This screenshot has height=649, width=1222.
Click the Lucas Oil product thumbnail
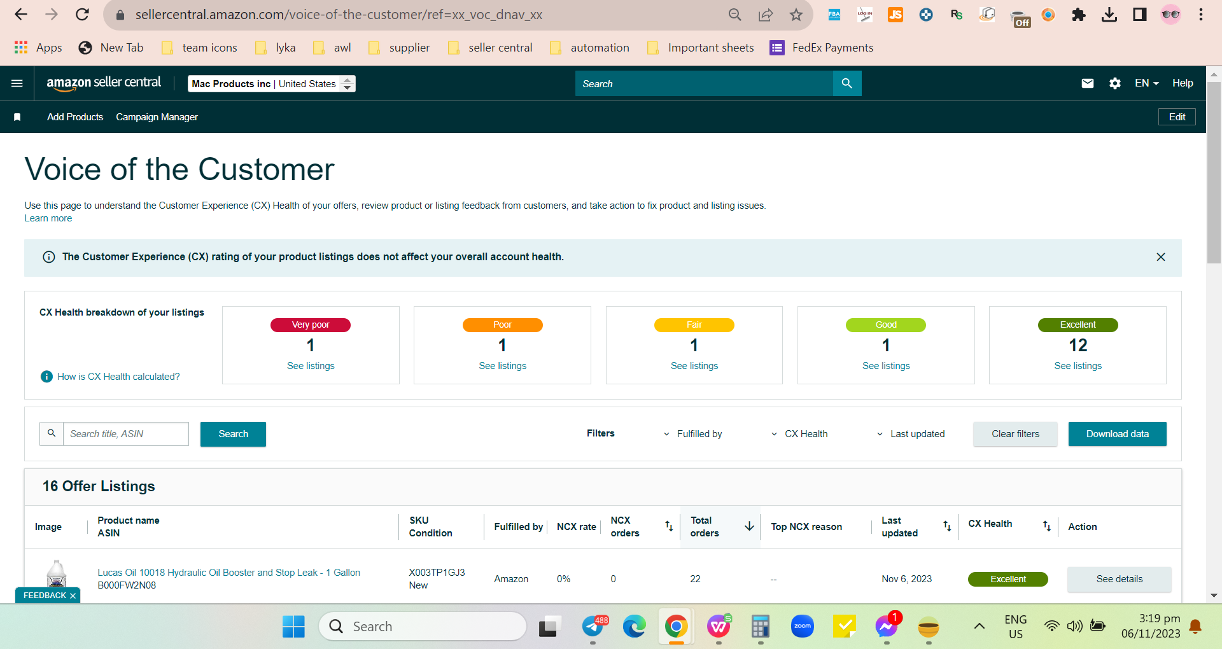click(x=56, y=575)
